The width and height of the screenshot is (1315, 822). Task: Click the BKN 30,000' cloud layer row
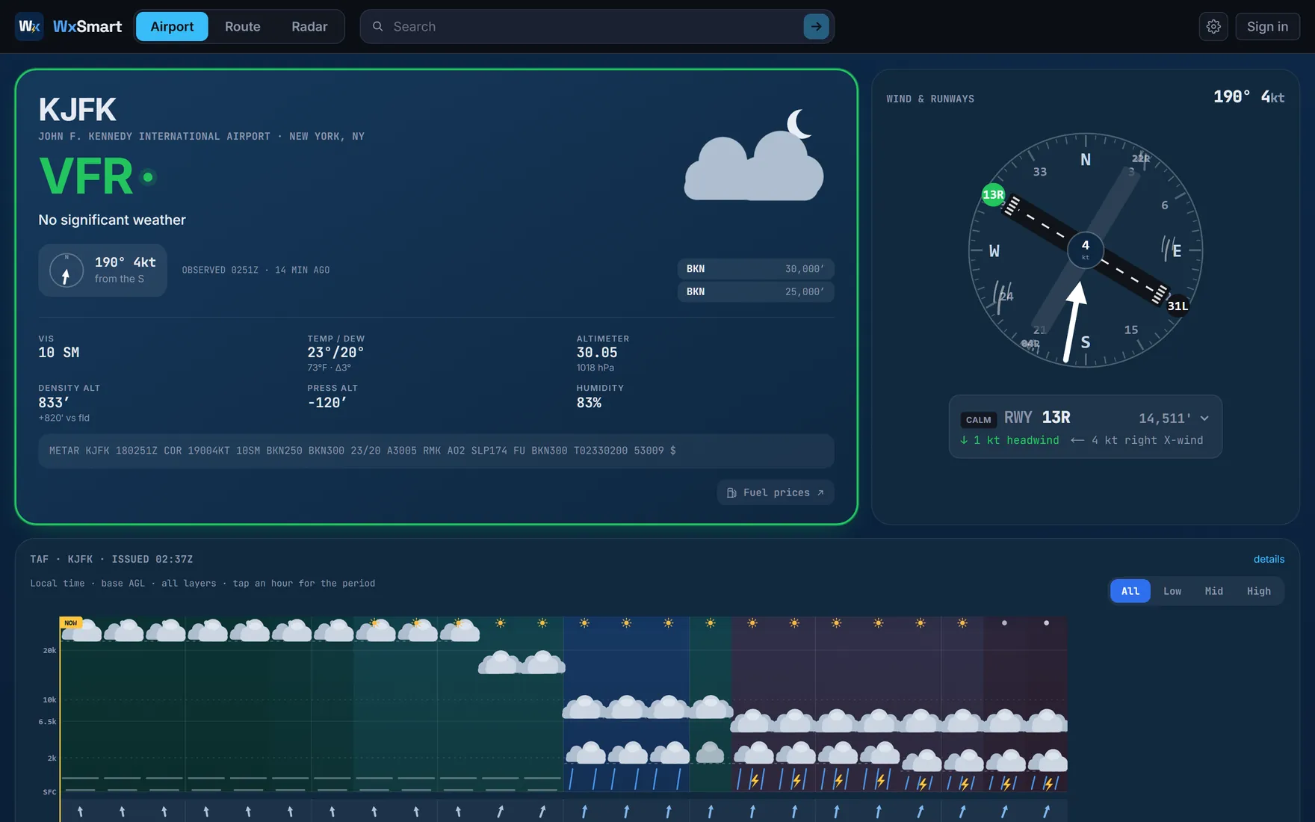(755, 269)
